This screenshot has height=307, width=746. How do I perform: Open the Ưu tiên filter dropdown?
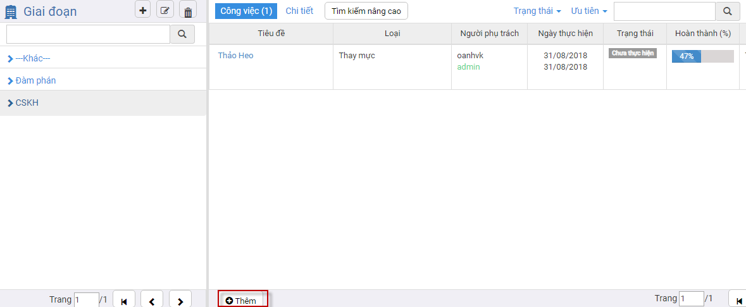(x=588, y=11)
